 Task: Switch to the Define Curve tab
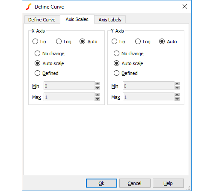click(x=42, y=20)
